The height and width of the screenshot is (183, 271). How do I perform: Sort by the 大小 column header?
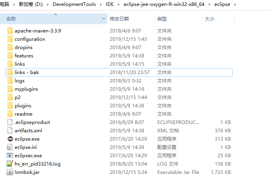209,19
